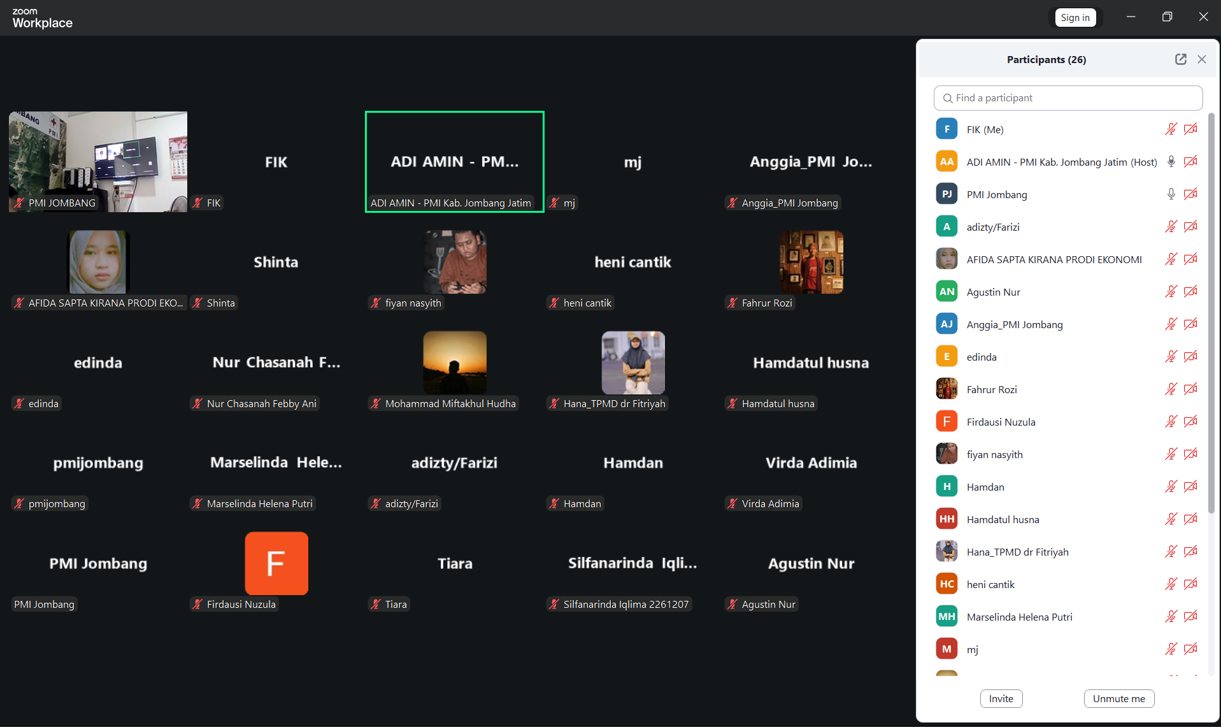1221x727 pixels.
Task: Close the Participants panel
Action: click(x=1202, y=59)
